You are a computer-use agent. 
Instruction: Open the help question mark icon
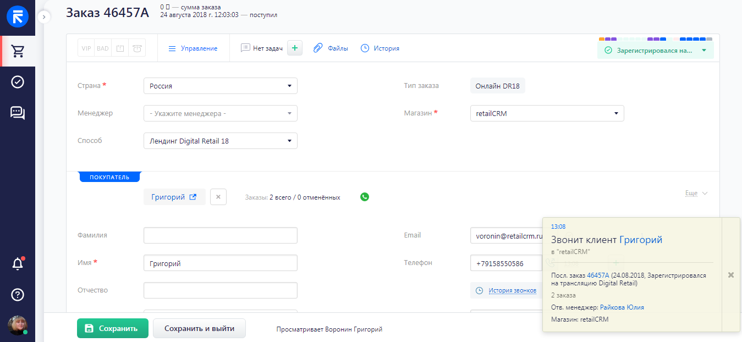pyautogui.click(x=18, y=295)
